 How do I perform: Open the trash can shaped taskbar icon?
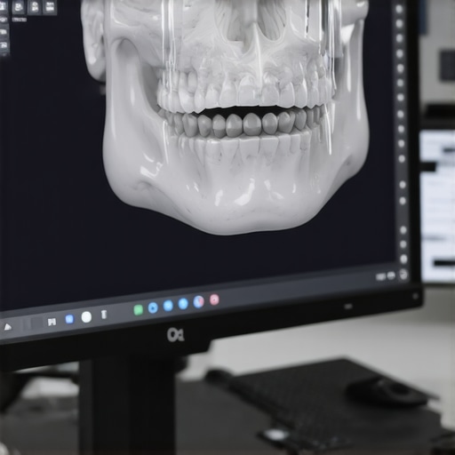tap(104, 315)
